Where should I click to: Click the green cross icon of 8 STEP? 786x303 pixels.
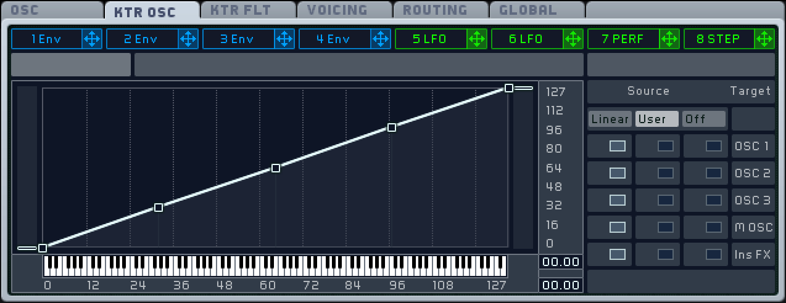(x=766, y=39)
